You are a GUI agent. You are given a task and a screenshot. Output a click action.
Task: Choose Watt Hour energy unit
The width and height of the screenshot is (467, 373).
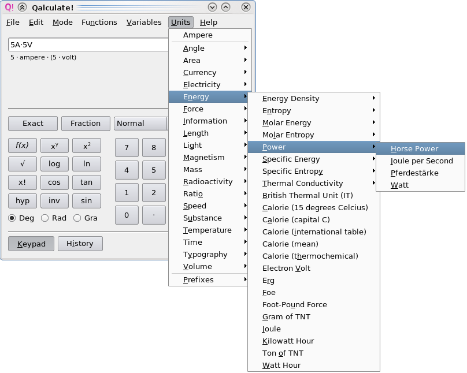pyautogui.click(x=314, y=365)
